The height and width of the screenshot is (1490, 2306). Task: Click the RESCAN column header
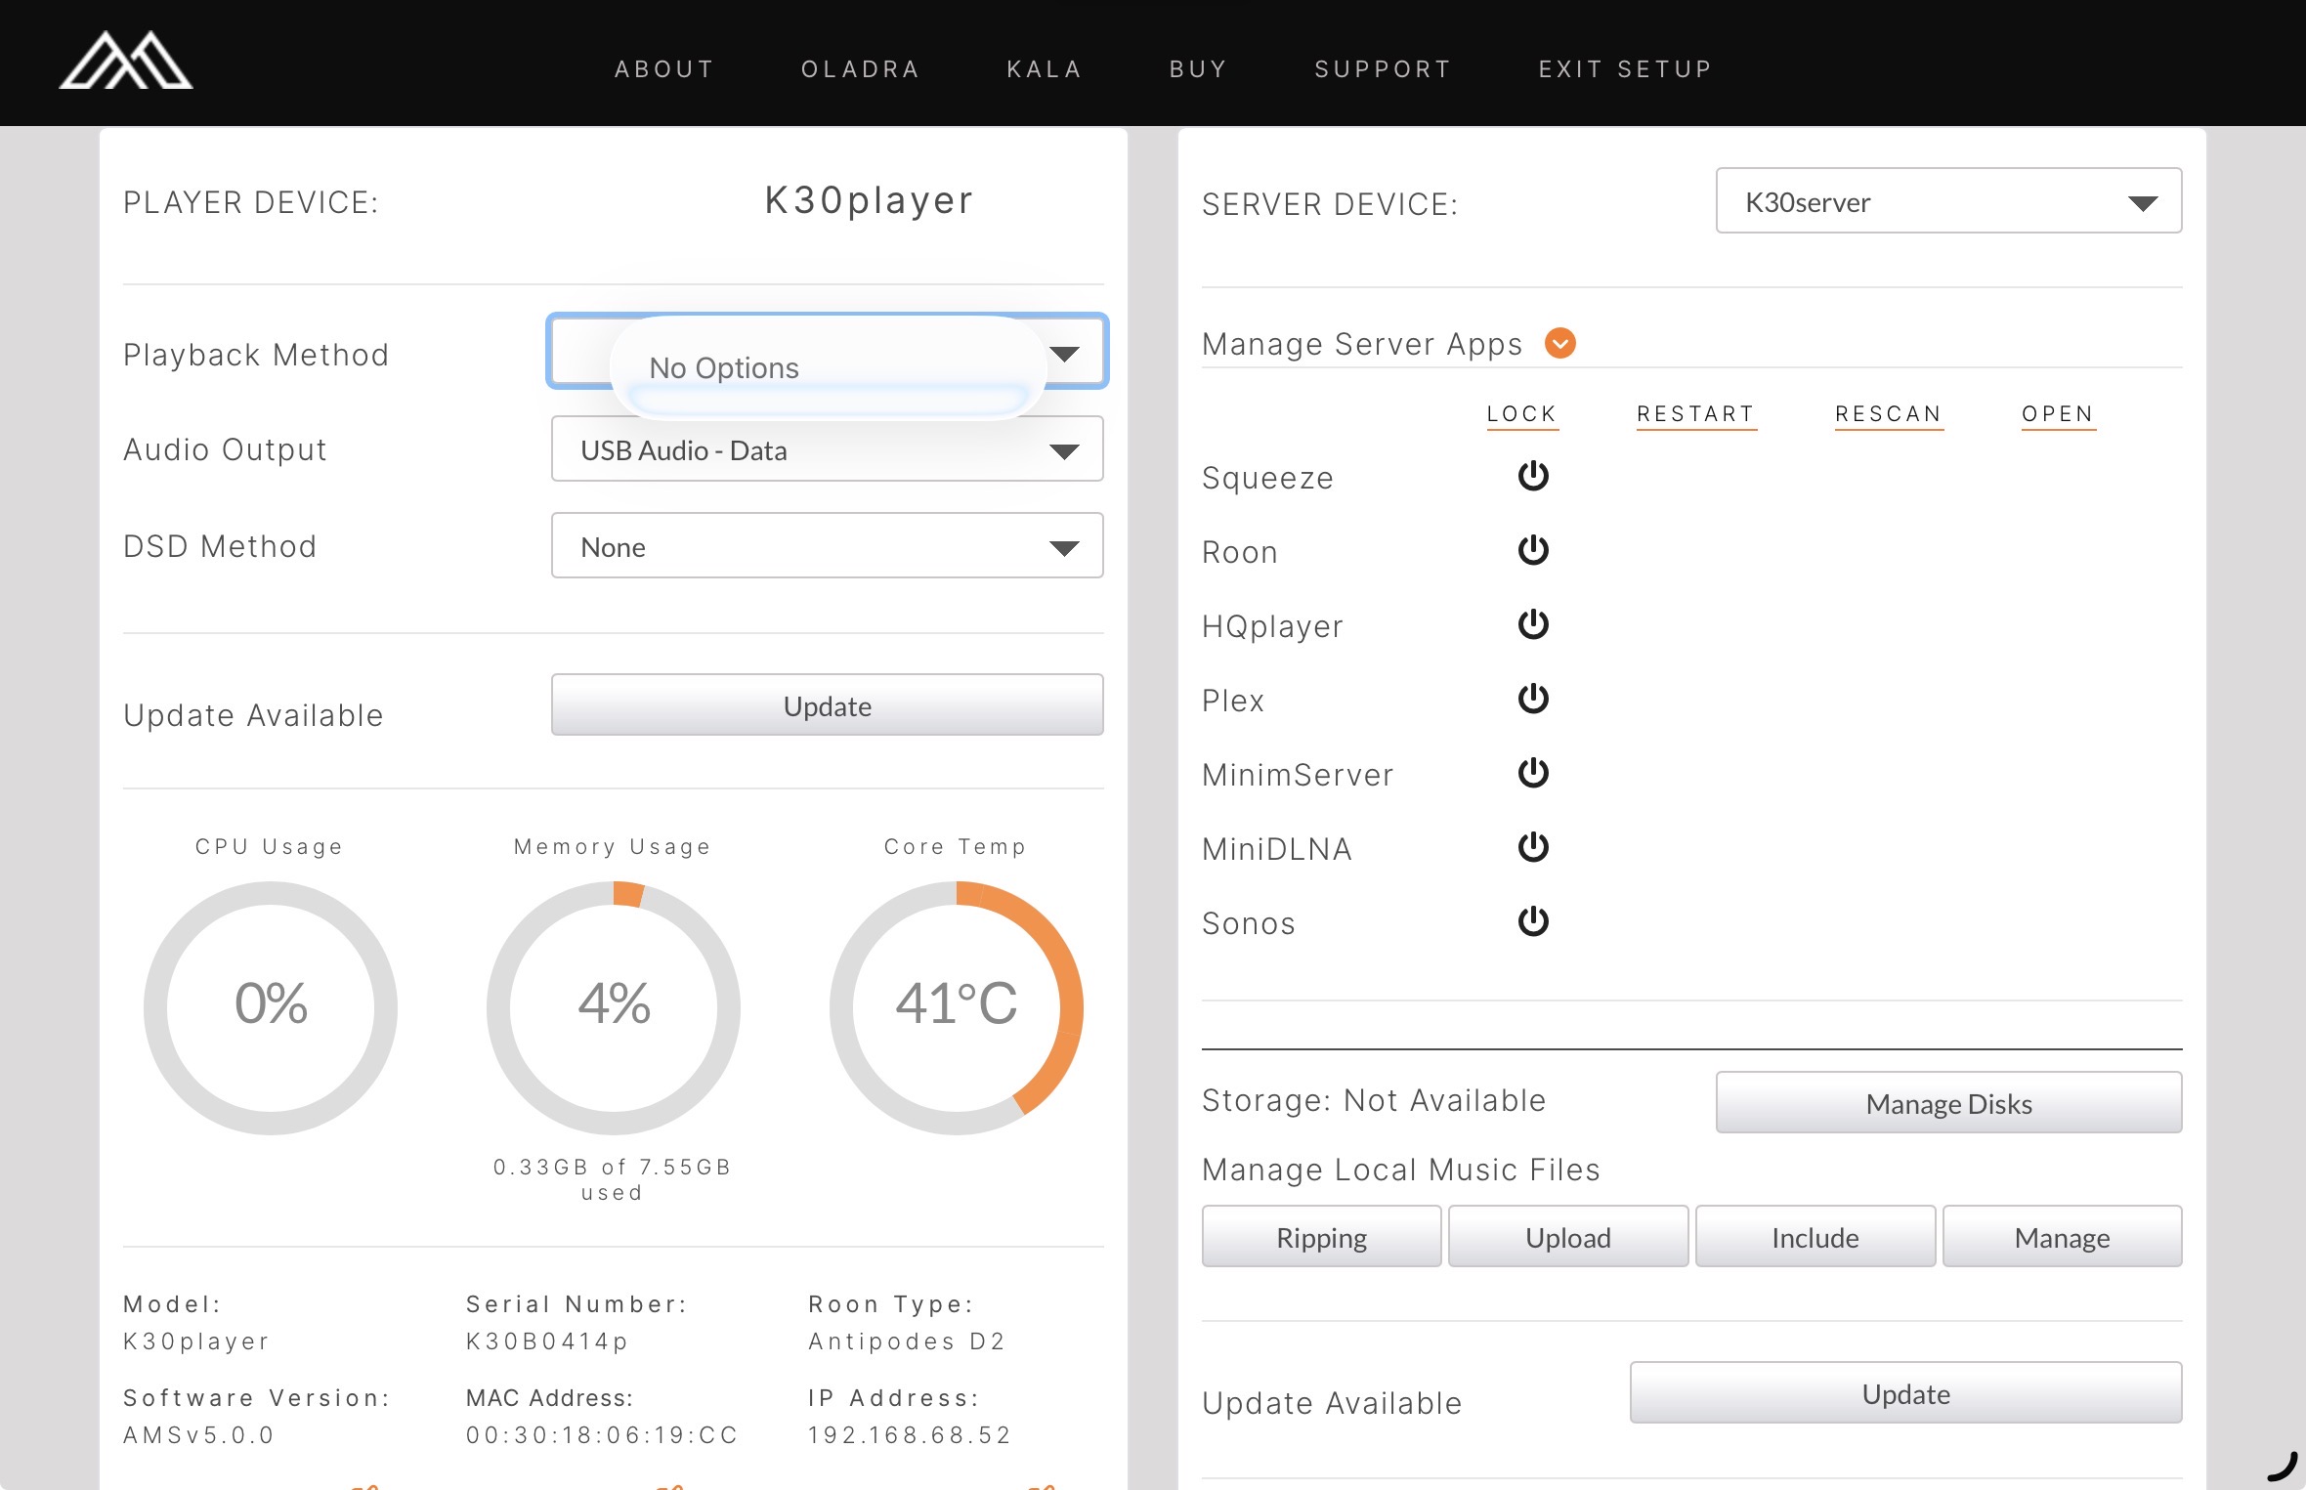(1888, 414)
